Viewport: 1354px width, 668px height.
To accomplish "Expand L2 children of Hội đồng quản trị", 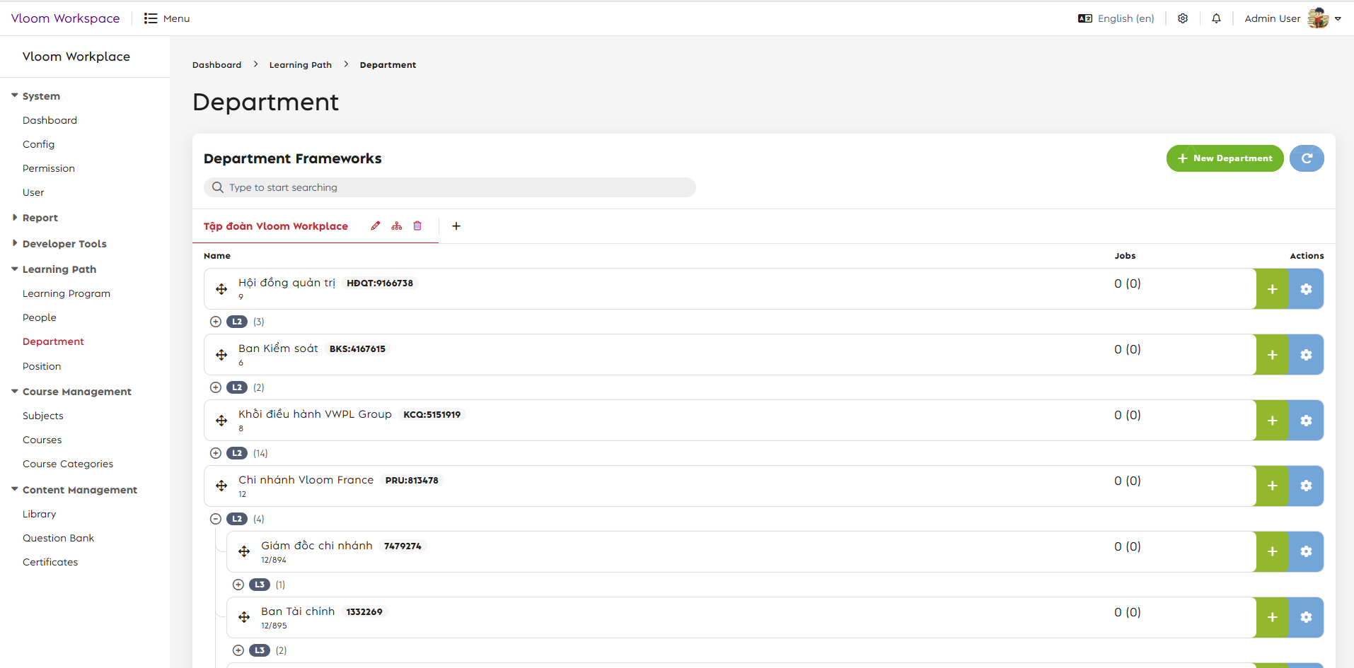I will (x=216, y=322).
